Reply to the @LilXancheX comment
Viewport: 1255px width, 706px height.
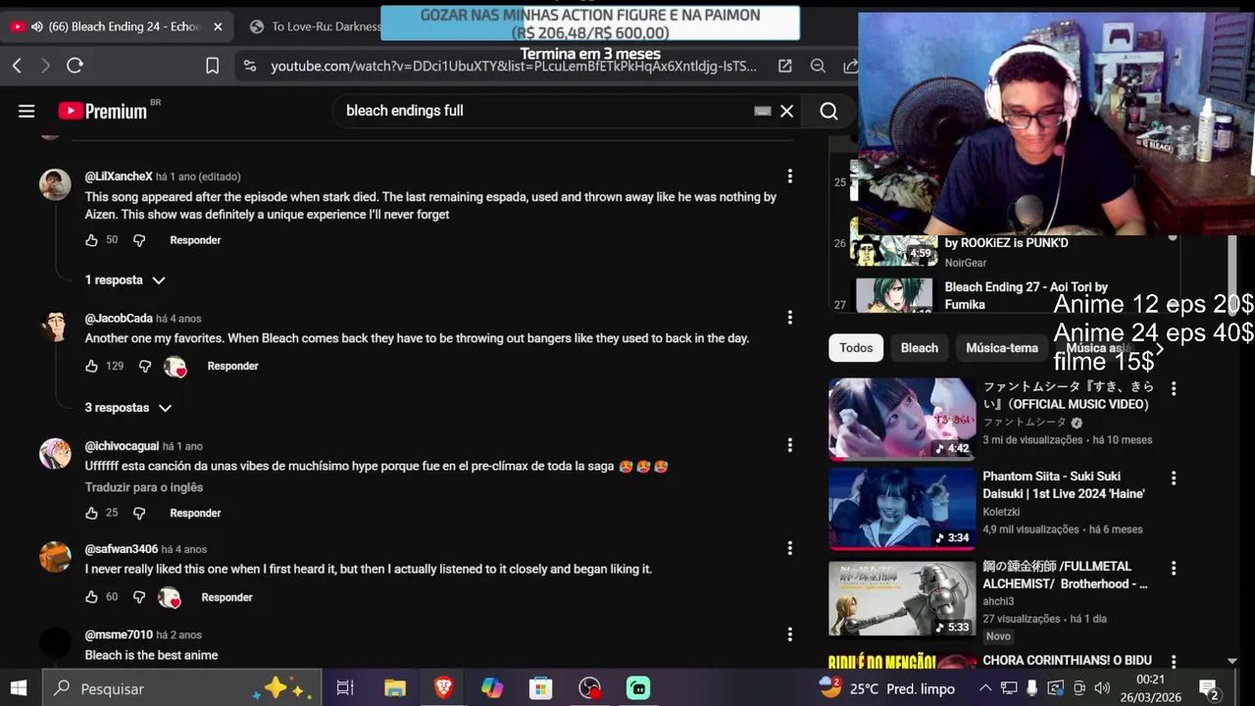pos(195,240)
